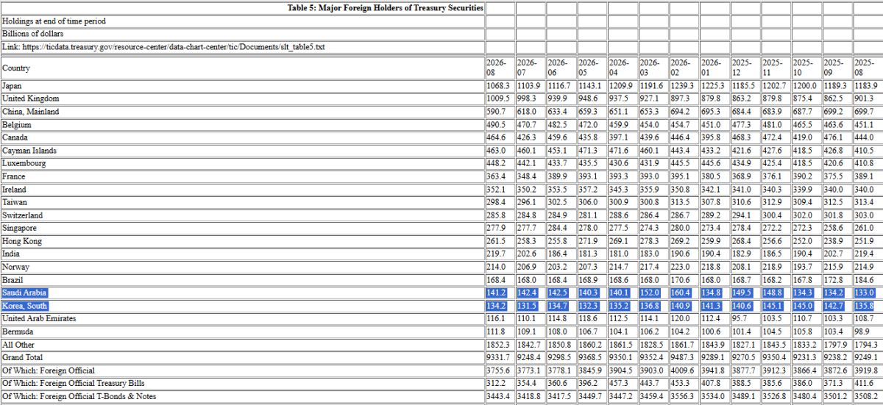Viewport: 883px width, 405px height.
Task: Click the 'Japan' country cell
Action: 242,86
